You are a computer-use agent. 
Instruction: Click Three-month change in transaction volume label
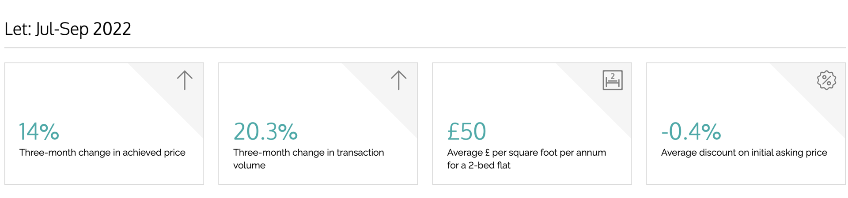point(308,159)
